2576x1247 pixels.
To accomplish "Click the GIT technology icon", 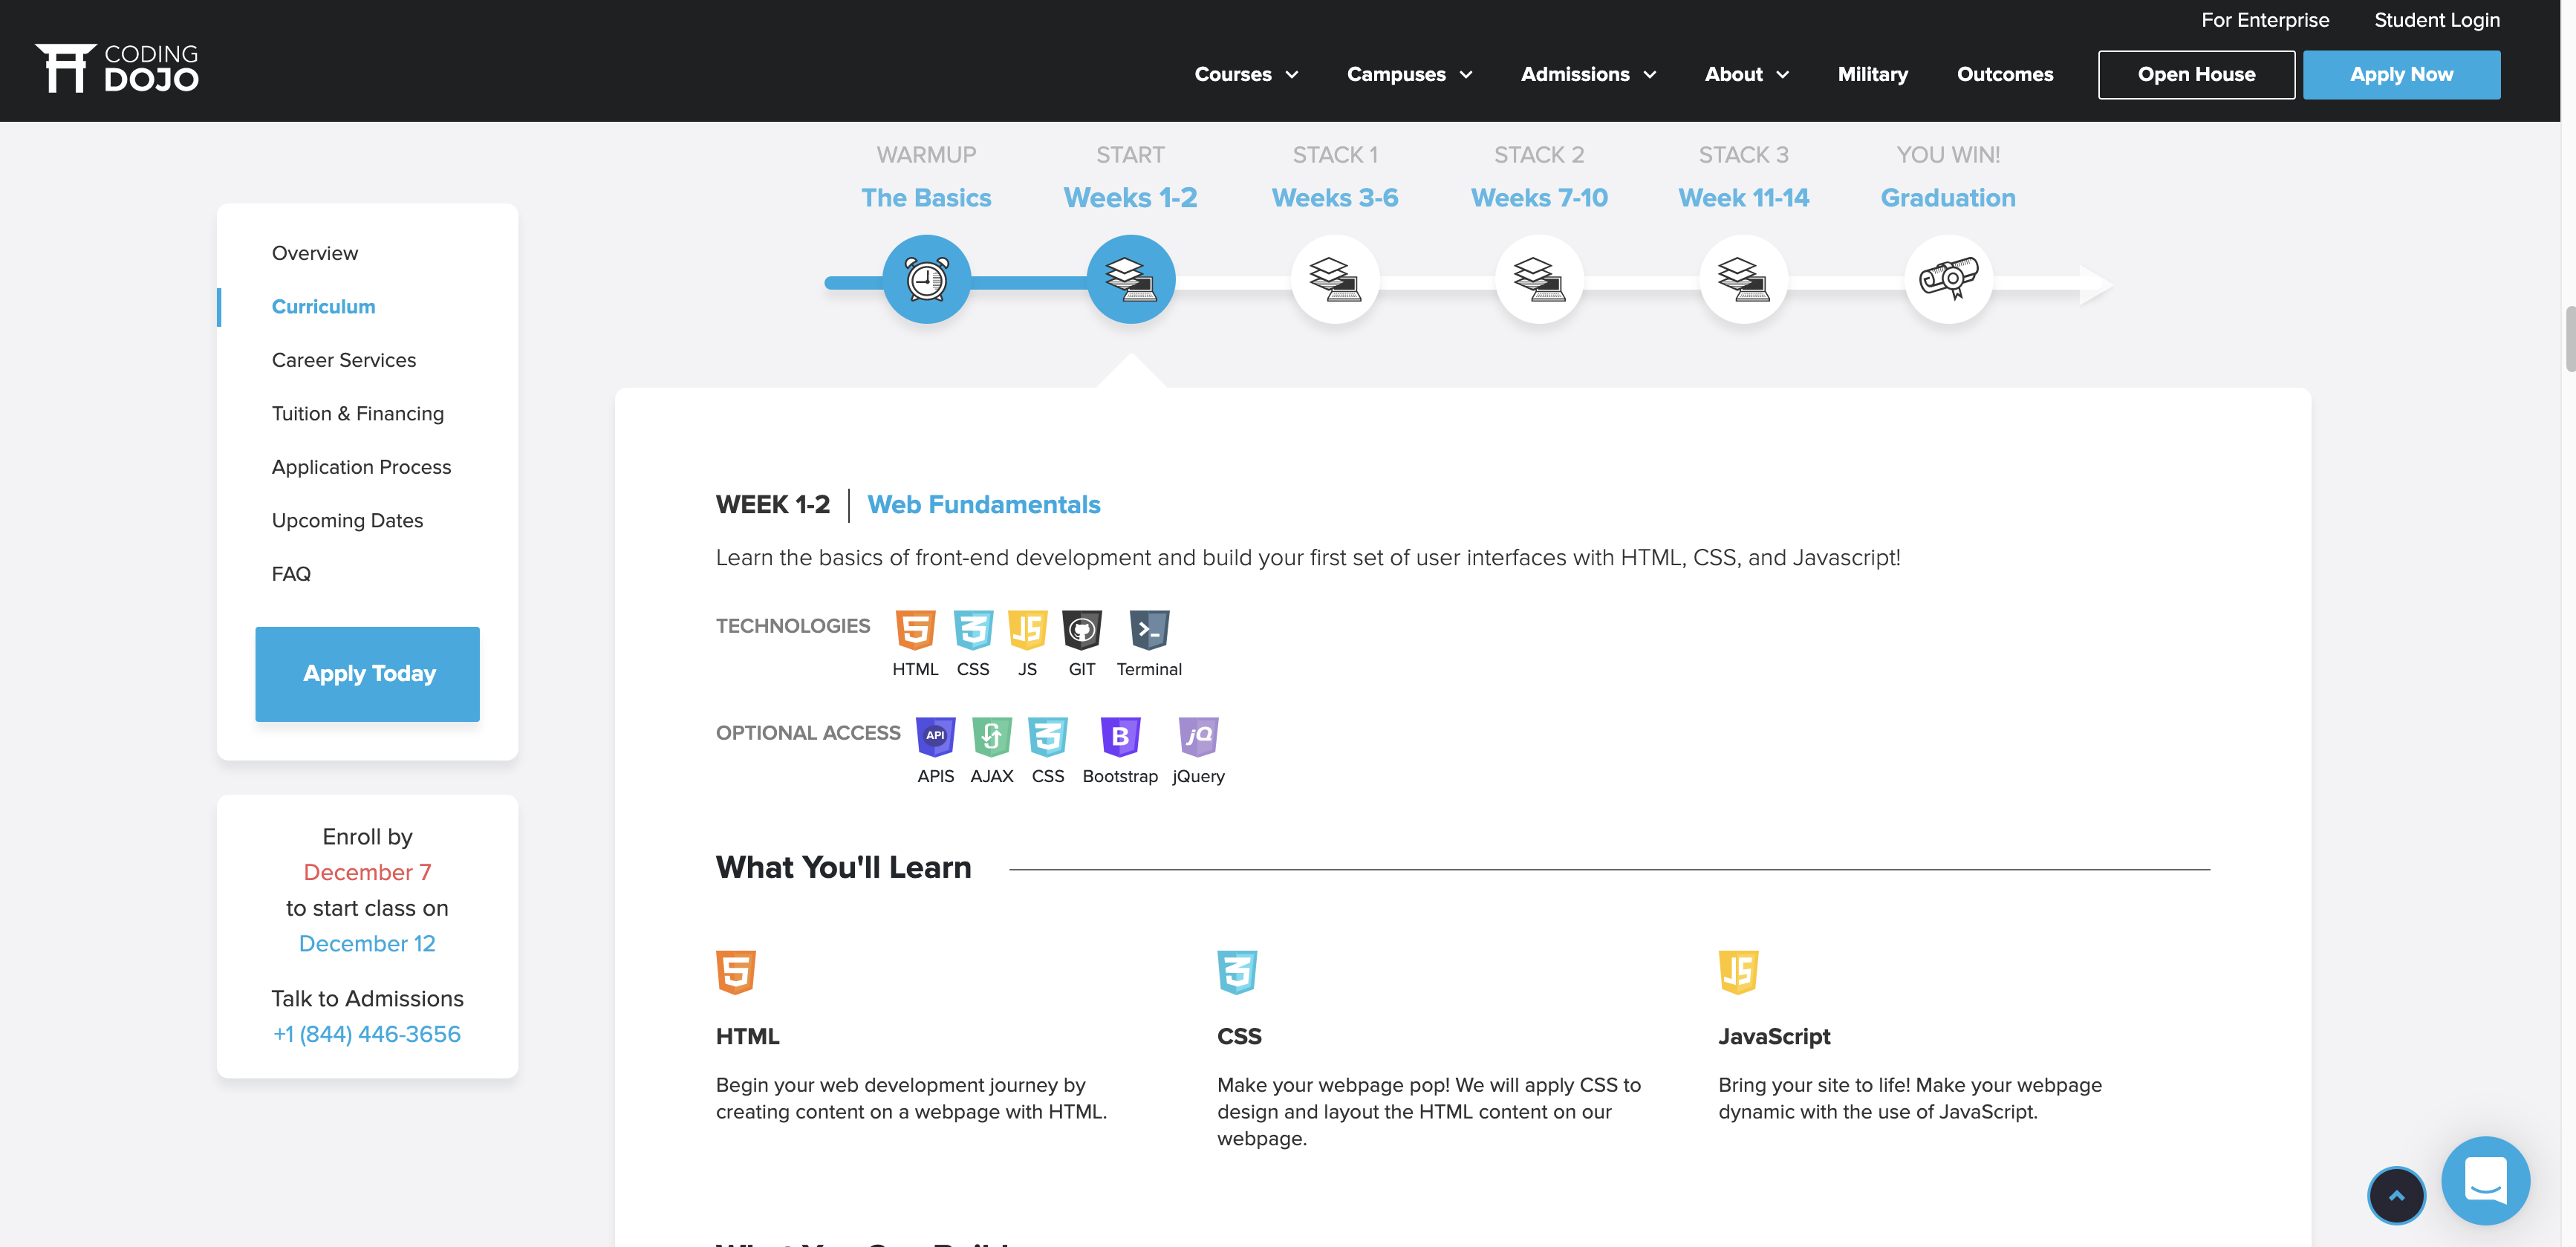I will tap(1081, 630).
